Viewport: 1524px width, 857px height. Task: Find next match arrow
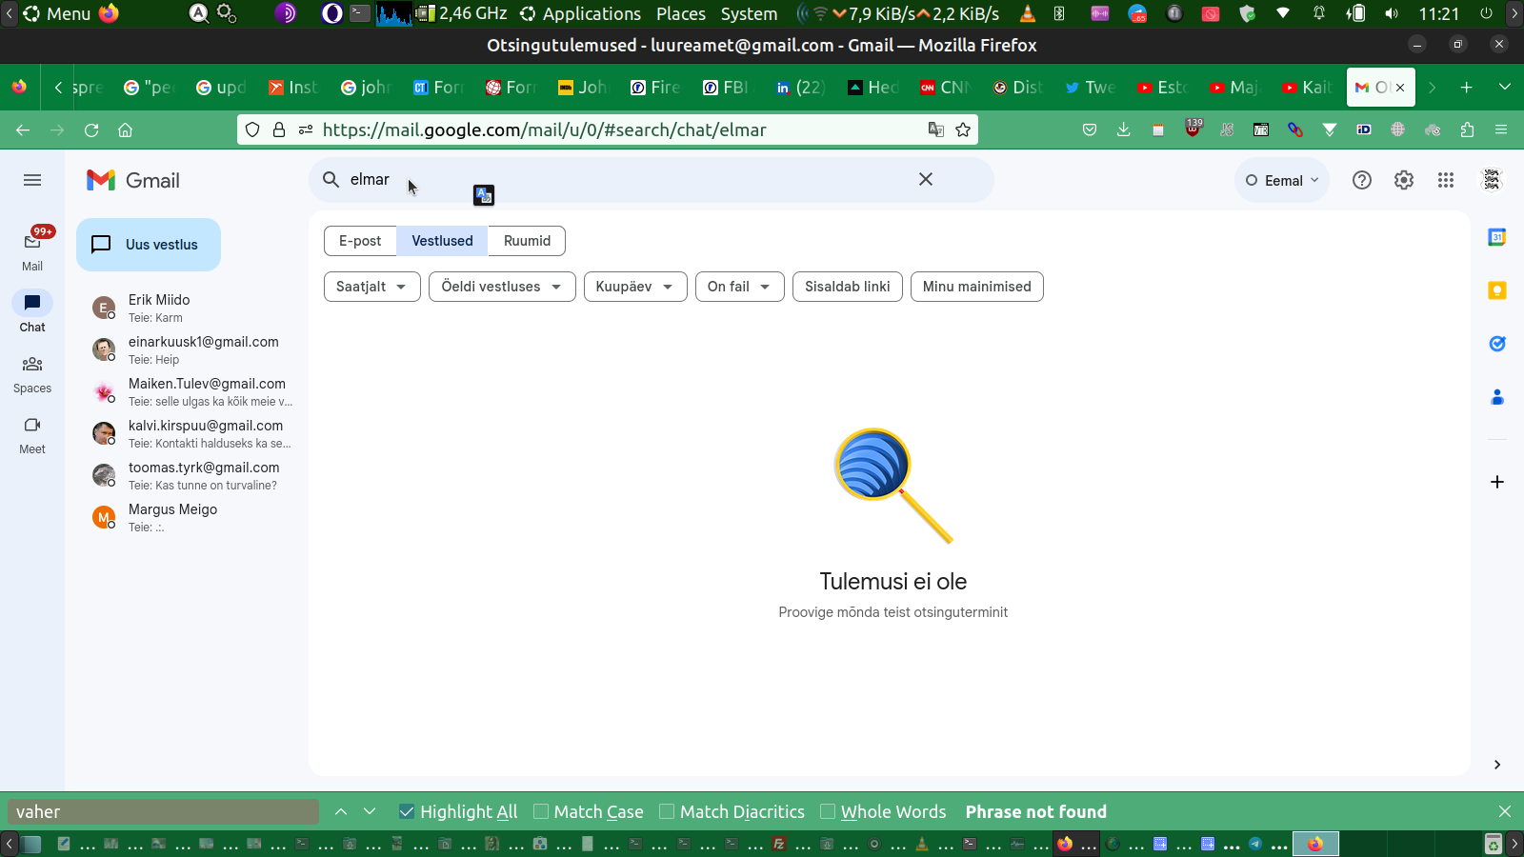(370, 811)
